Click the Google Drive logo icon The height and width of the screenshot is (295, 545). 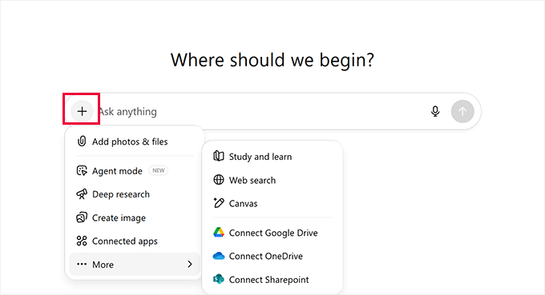219,233
